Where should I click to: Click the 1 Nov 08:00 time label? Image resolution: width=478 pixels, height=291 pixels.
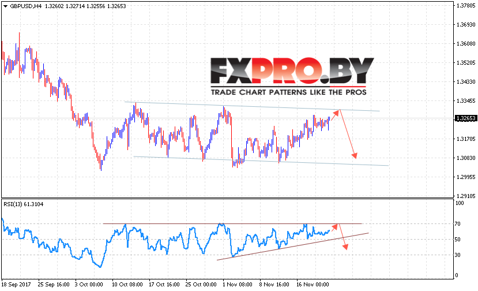(237, 284)
